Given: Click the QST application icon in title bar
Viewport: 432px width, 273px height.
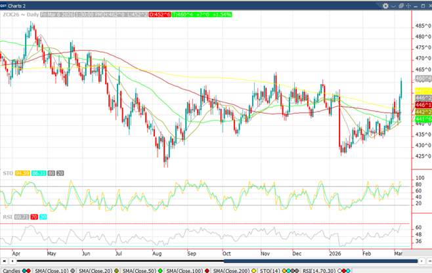Looking at the screenshot, I should click(5, 4).
